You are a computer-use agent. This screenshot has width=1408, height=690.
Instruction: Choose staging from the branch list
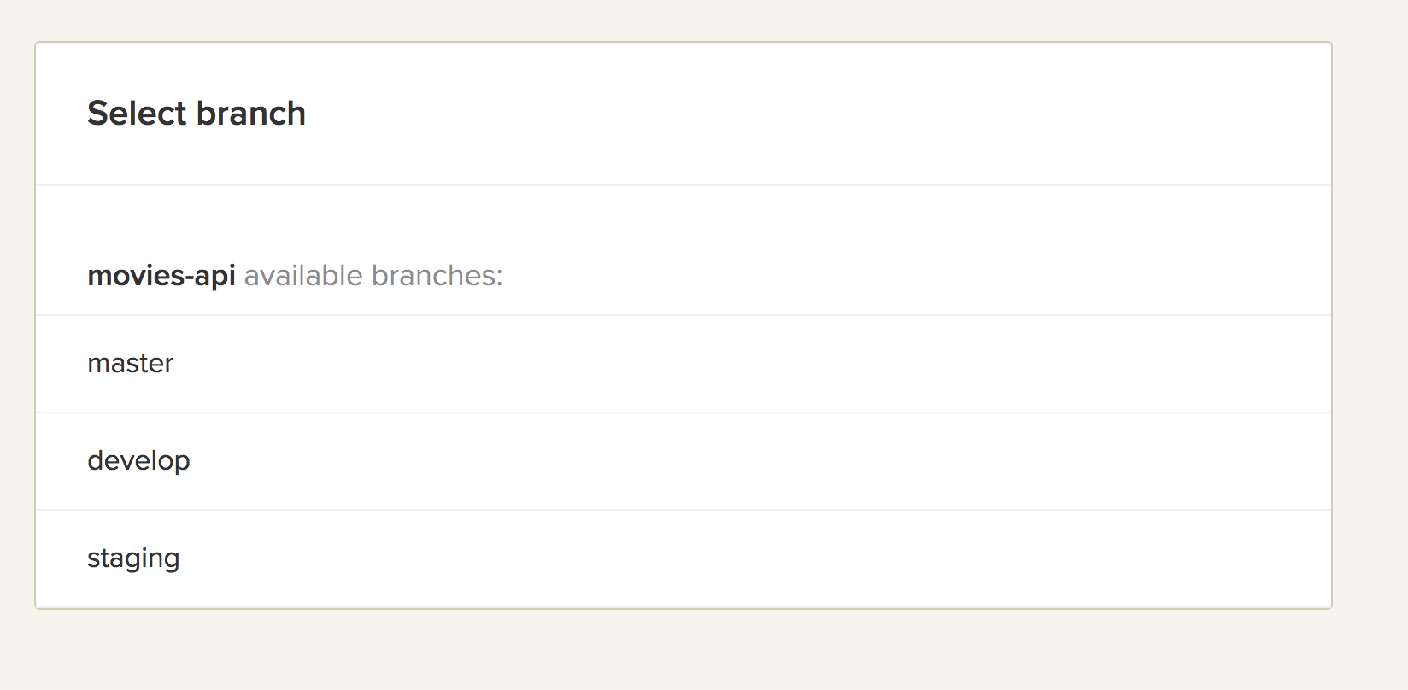click(x=683, y=558)
